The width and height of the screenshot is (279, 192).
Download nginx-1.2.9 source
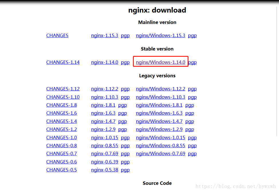tap(103, 130)
